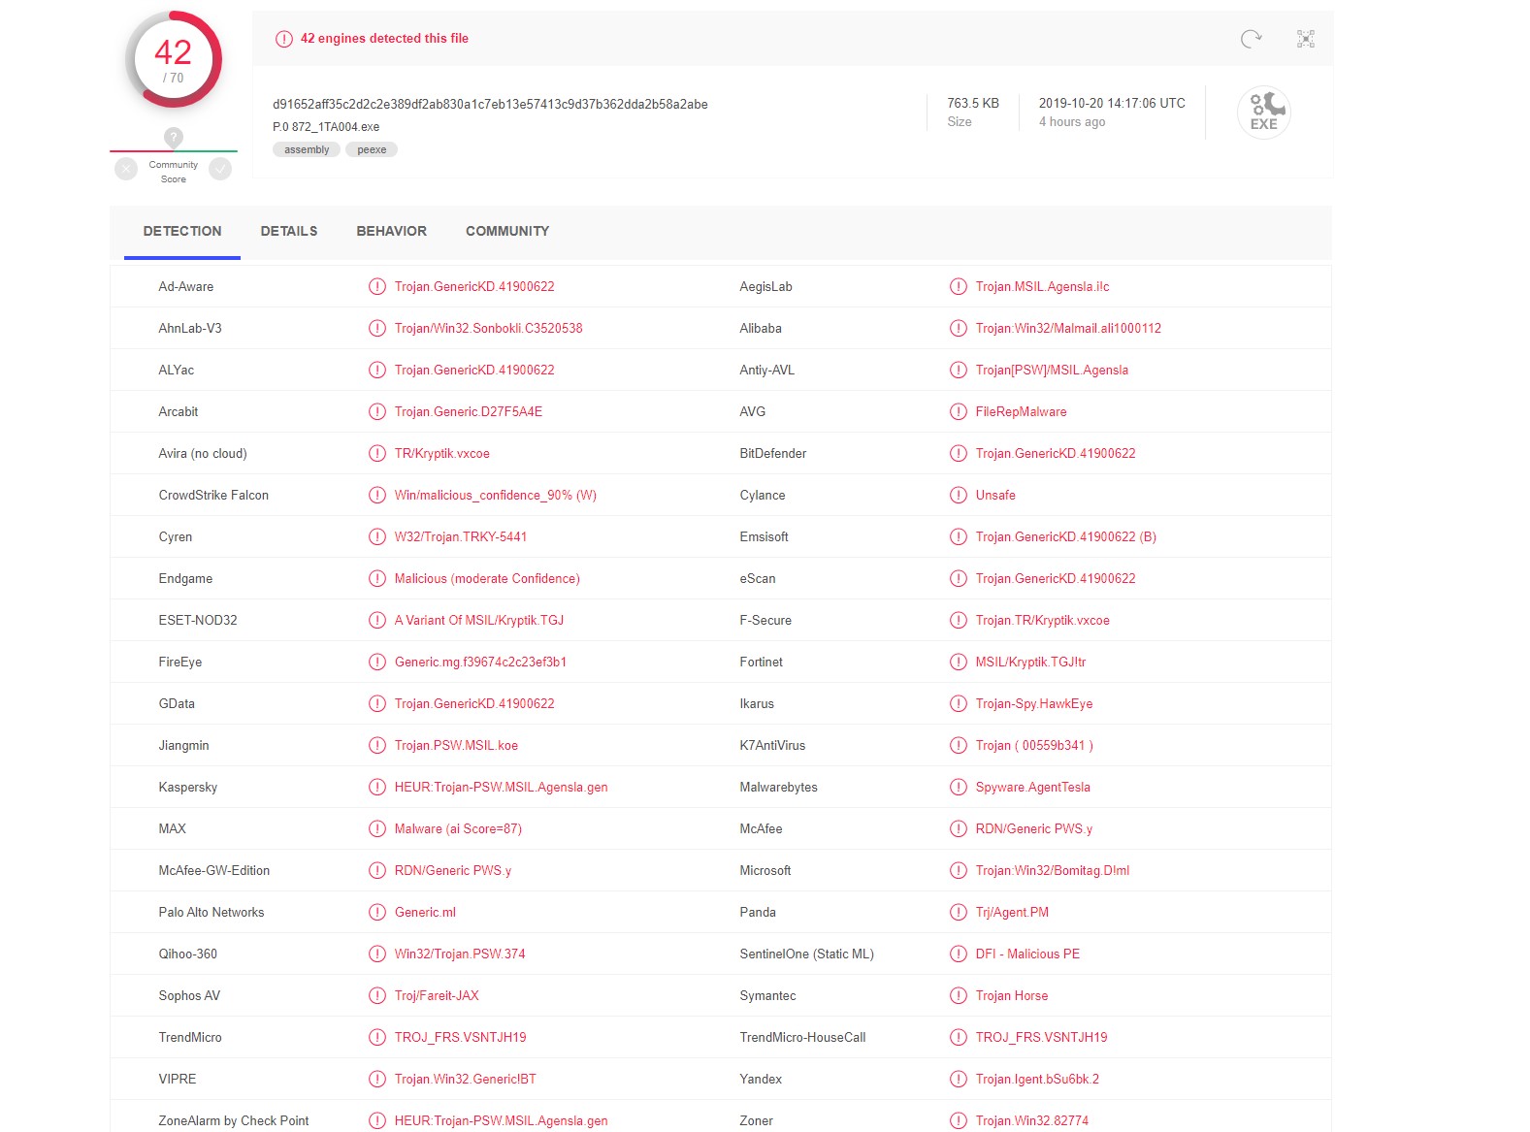The width and height of the screenshot is (1530, 1132).
Task: Click Kaspersky's HEUR:Trojan-PSW.MSIL.Agensla.gen result
Action: (501, 788)
